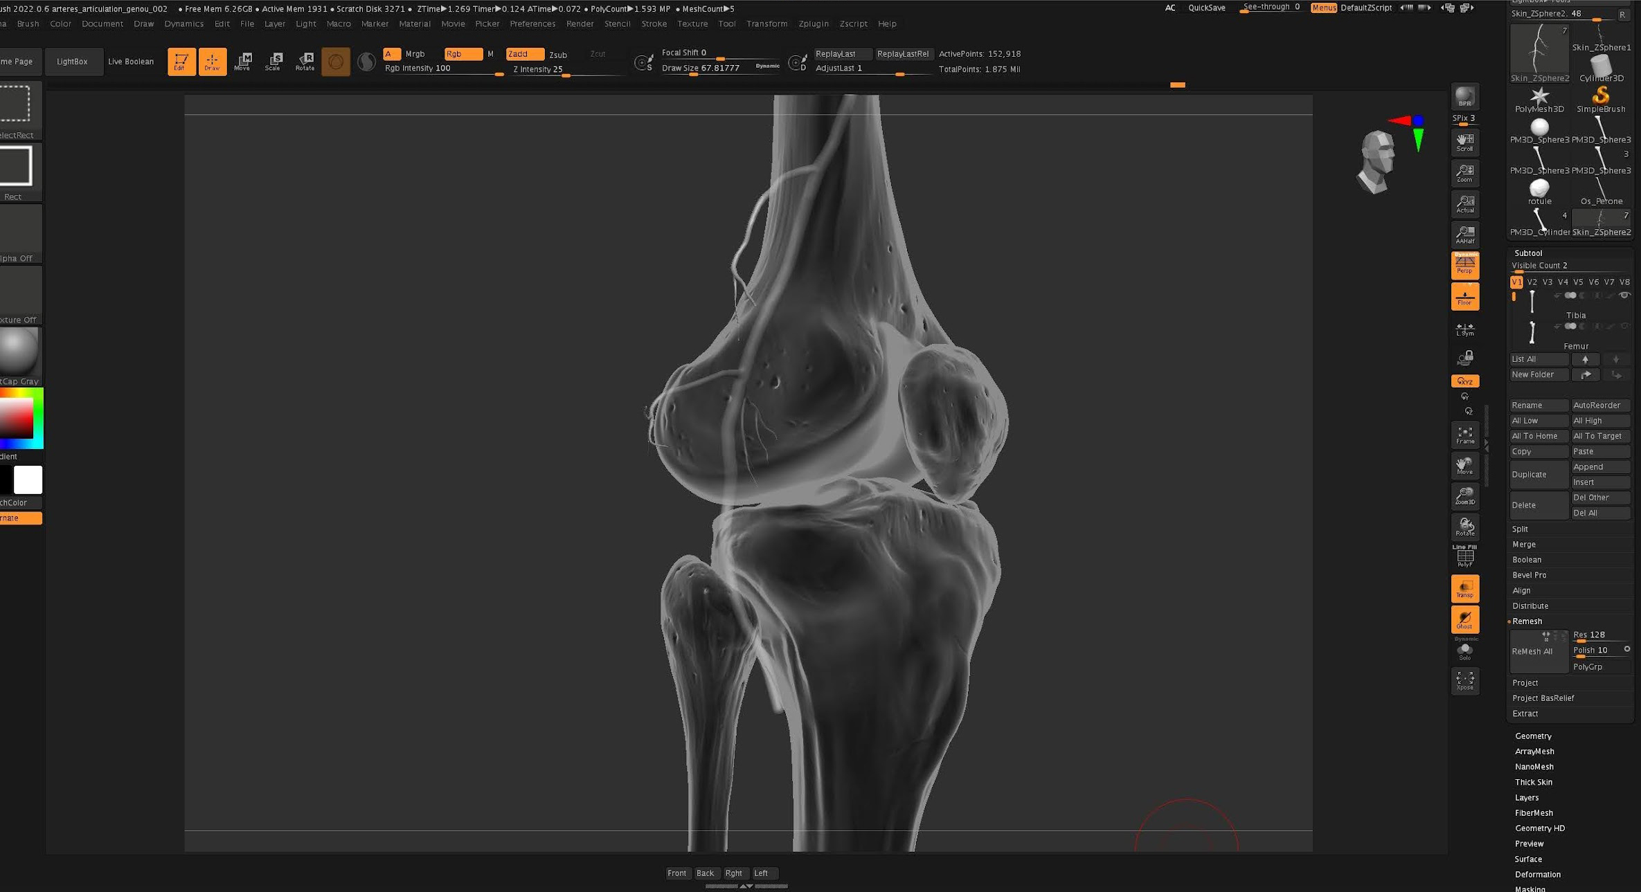Click the BPR render button
The height and width of the screenshot is (892, 1641).
pos(1464,97)
